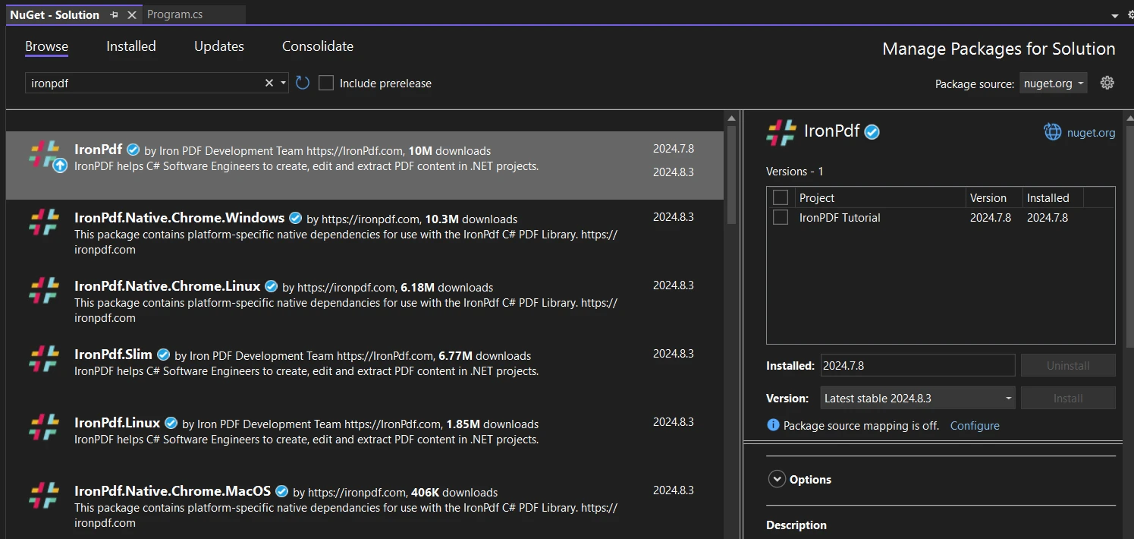The width and height of the screenshot is (1134, 539).
Task: Switch to the Installed tab
Action: coord(131,46)
